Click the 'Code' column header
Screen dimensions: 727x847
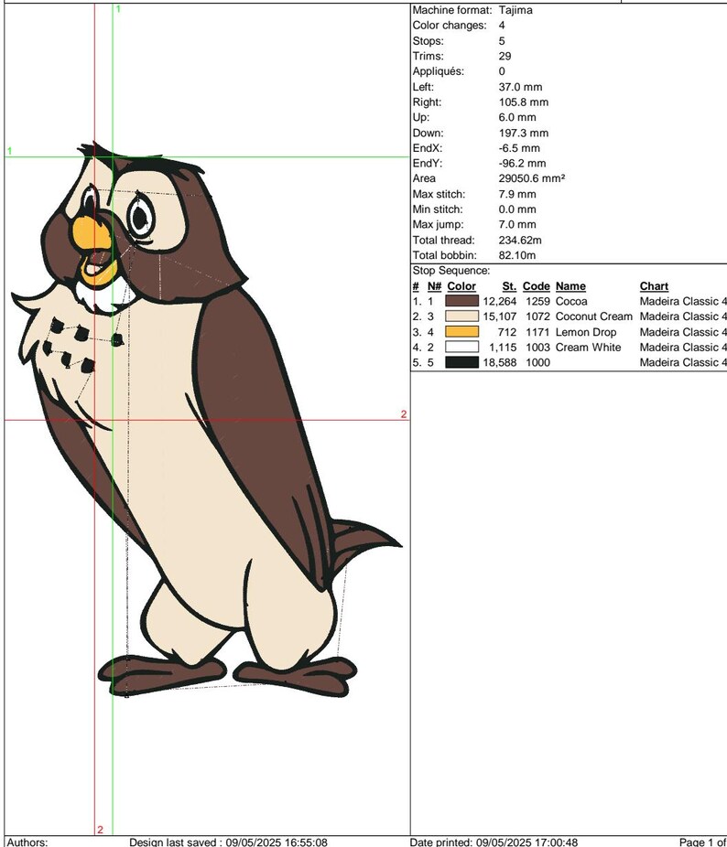point(536,286)
